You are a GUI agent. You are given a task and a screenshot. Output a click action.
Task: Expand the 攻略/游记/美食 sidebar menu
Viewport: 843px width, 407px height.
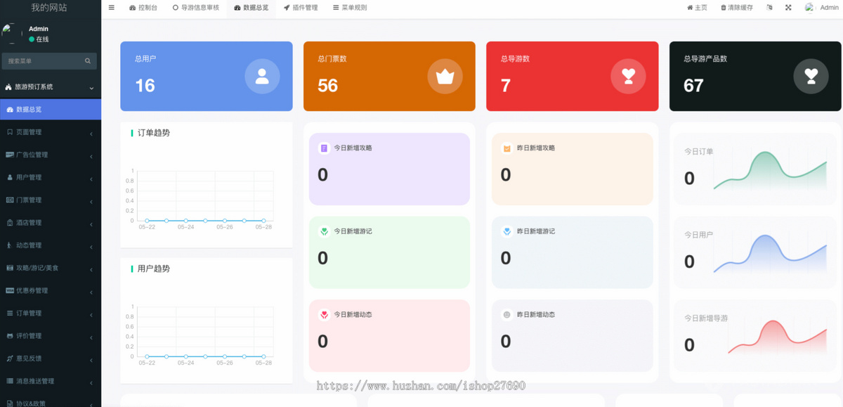tap(51, 268)
